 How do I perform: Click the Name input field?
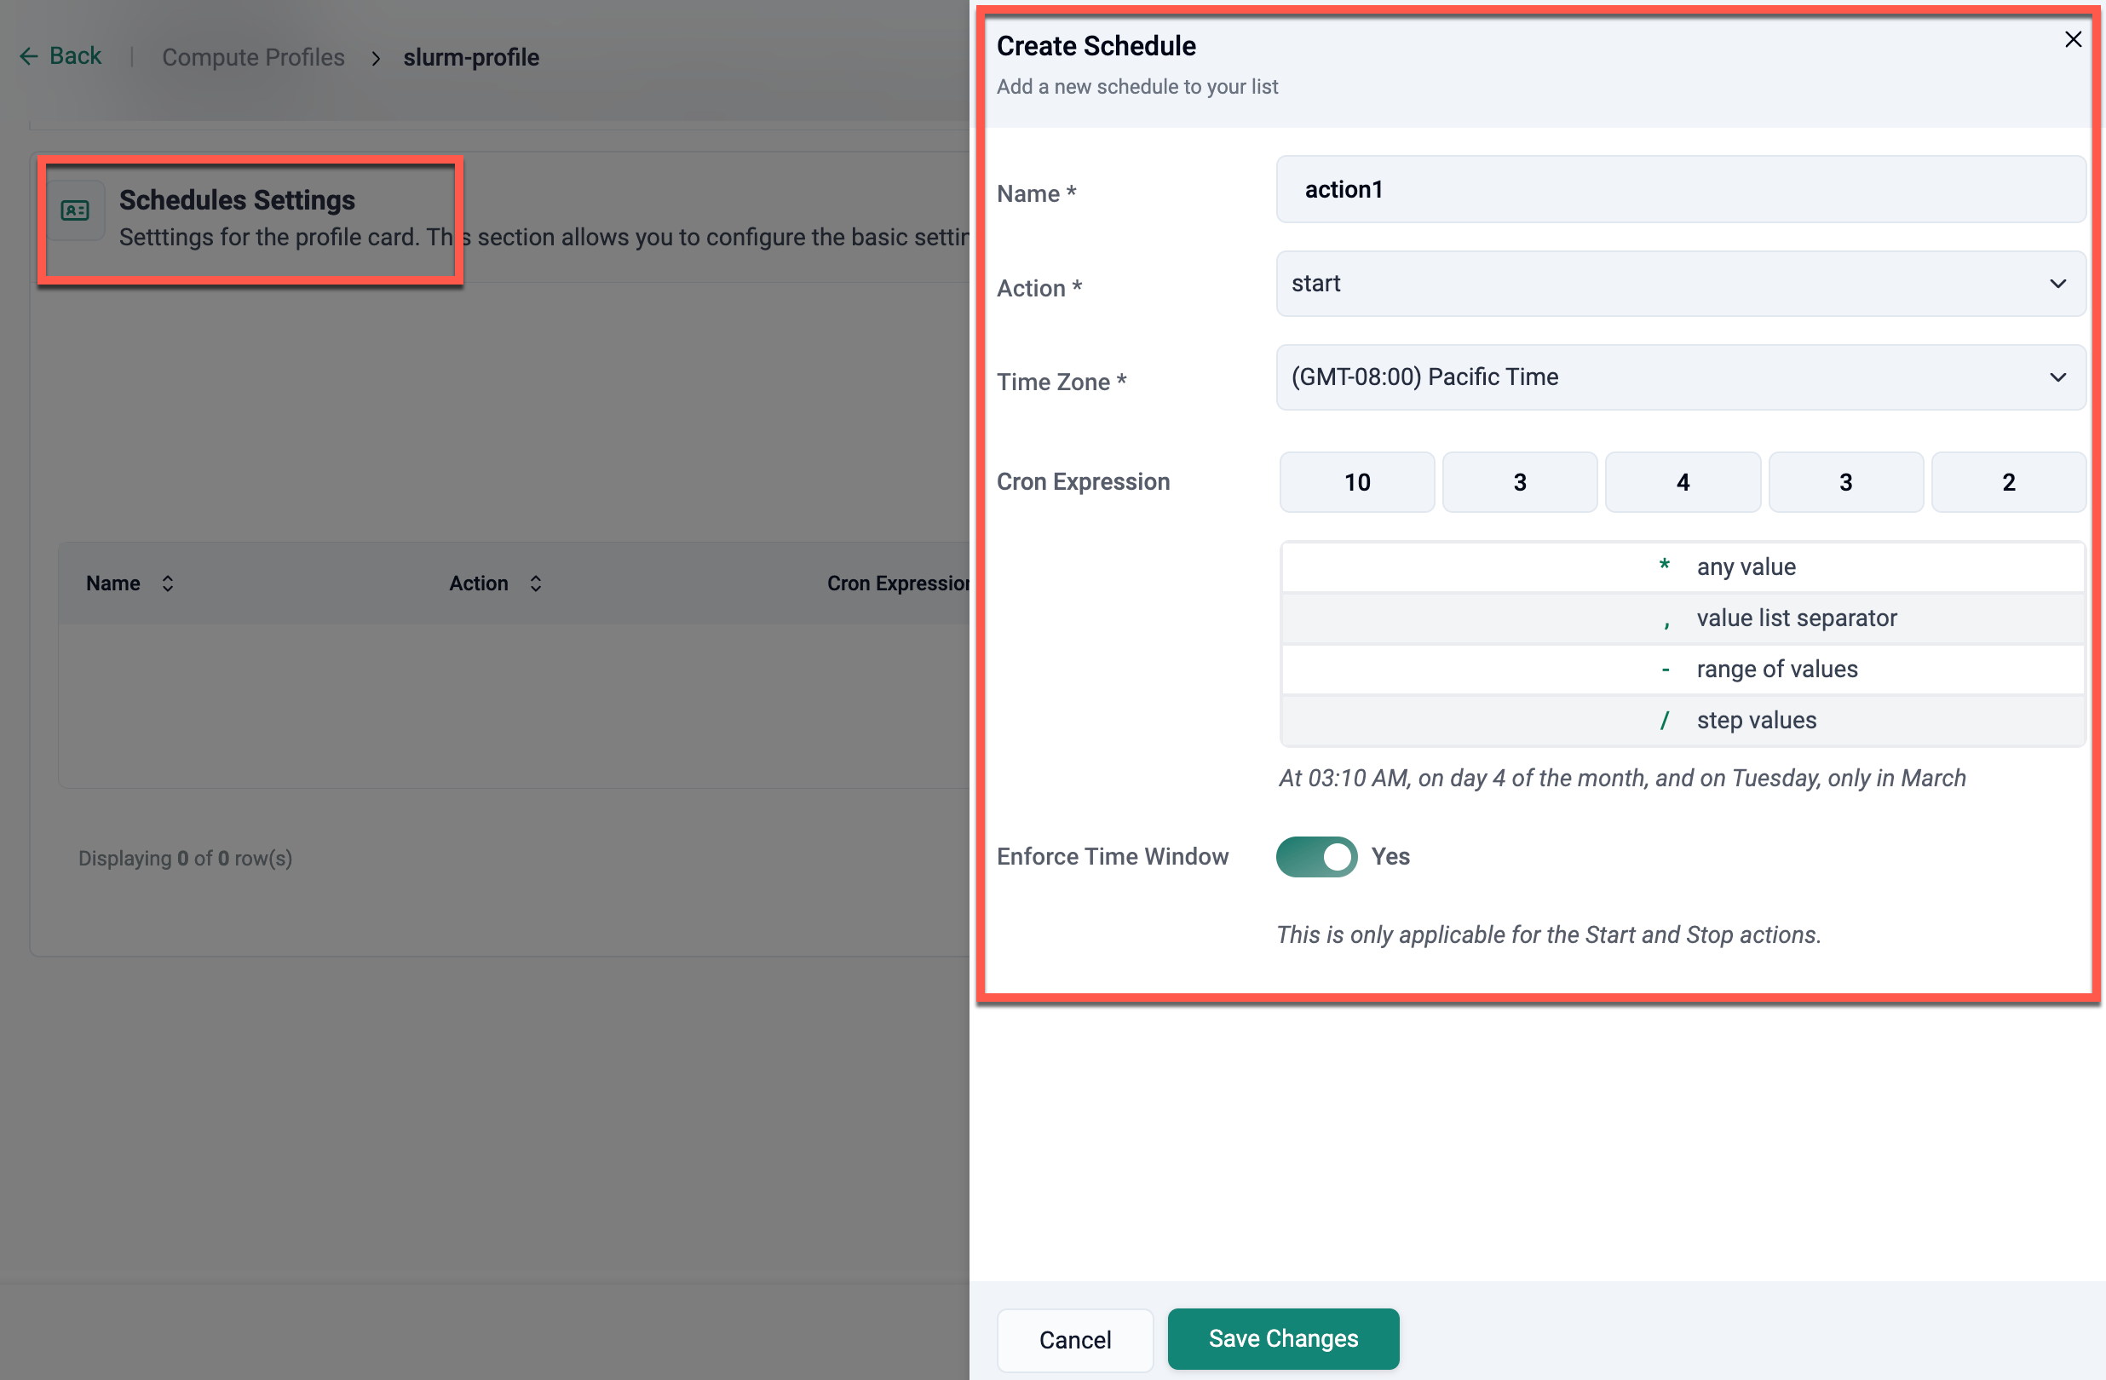(x=1678, y=190)
